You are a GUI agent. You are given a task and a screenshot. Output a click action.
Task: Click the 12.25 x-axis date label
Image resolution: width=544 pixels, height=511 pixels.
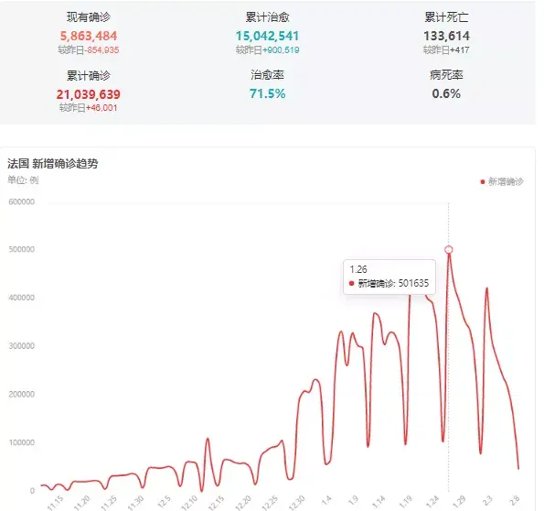pos(270,503)
